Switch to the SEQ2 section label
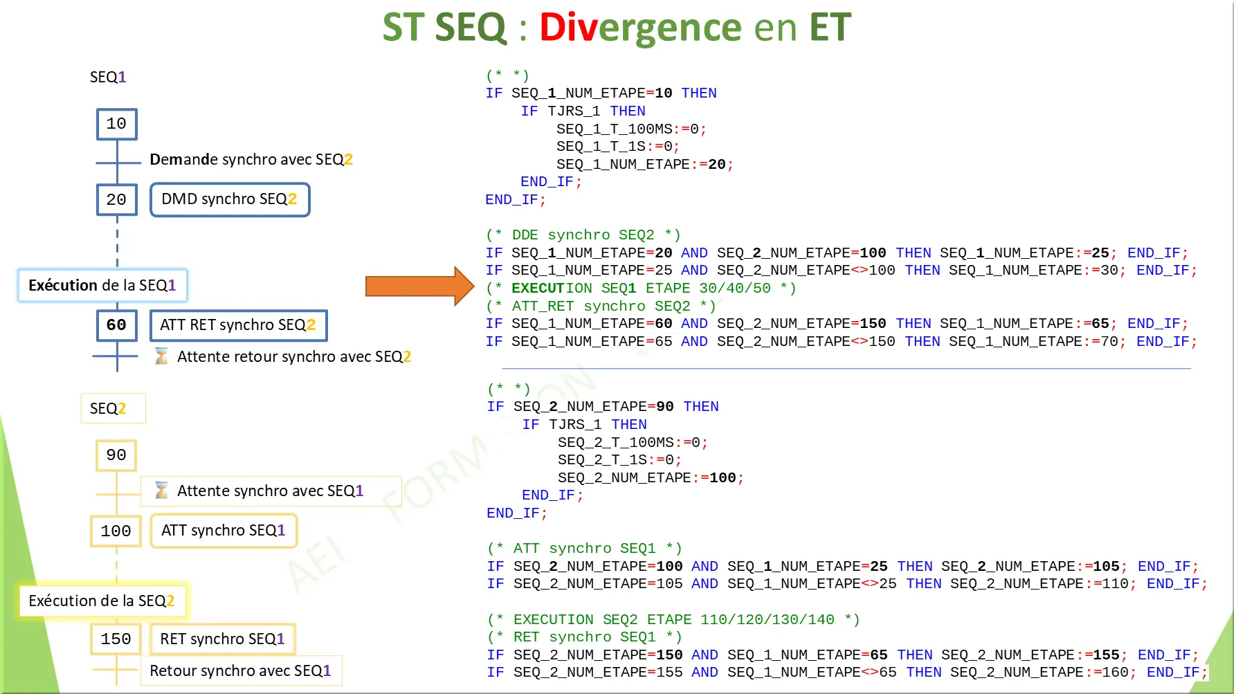 pos(113,408)
